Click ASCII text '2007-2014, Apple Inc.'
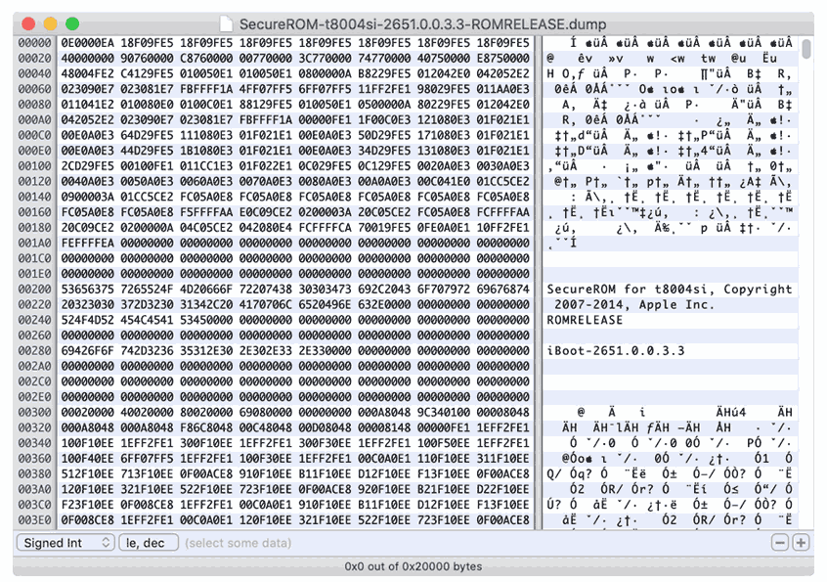The height and width of the screenshot is (582, 827). tap(634, 304)
